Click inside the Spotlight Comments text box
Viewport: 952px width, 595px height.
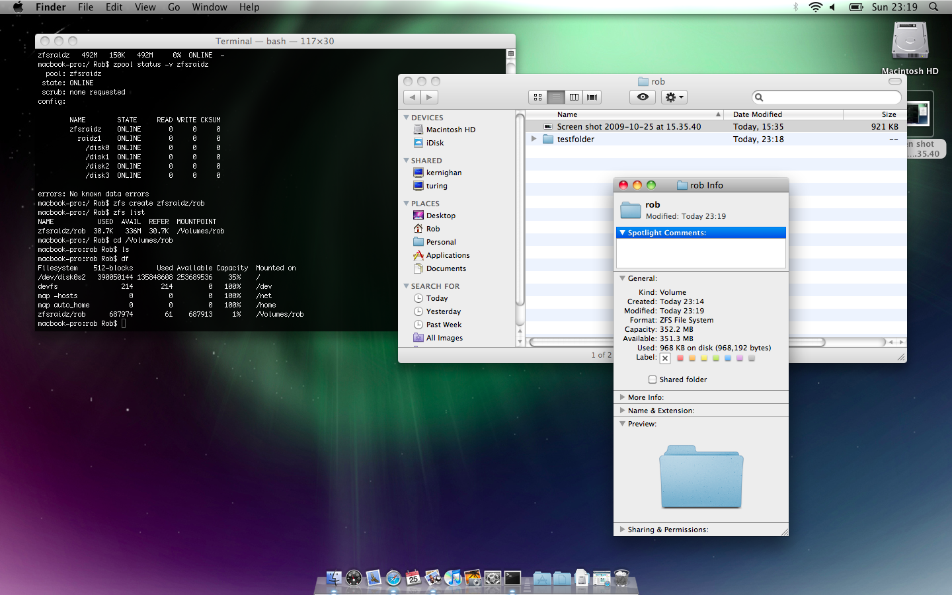point(701,253)
